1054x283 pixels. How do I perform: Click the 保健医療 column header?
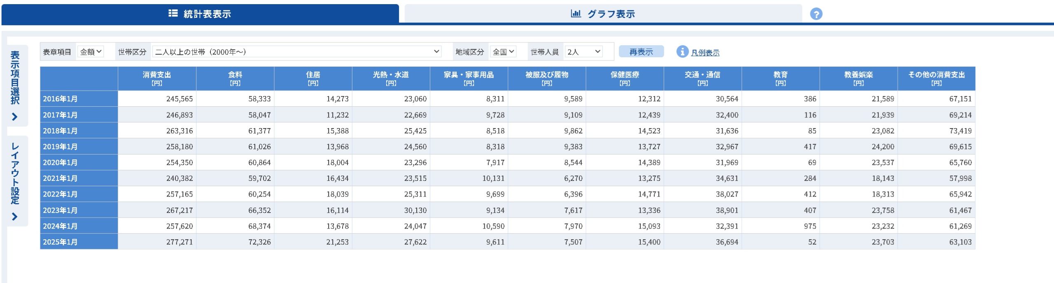[625, 78]
